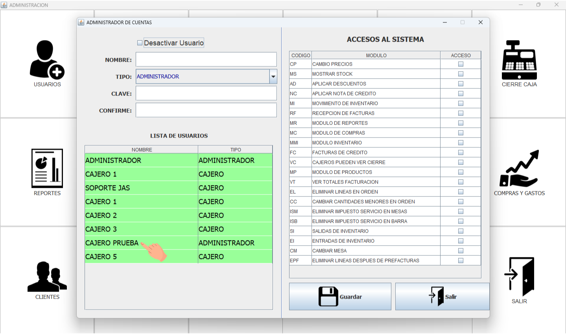Click the MODULO column header
The width and height of the screenshot is (566, 334).
click(376, 55)
